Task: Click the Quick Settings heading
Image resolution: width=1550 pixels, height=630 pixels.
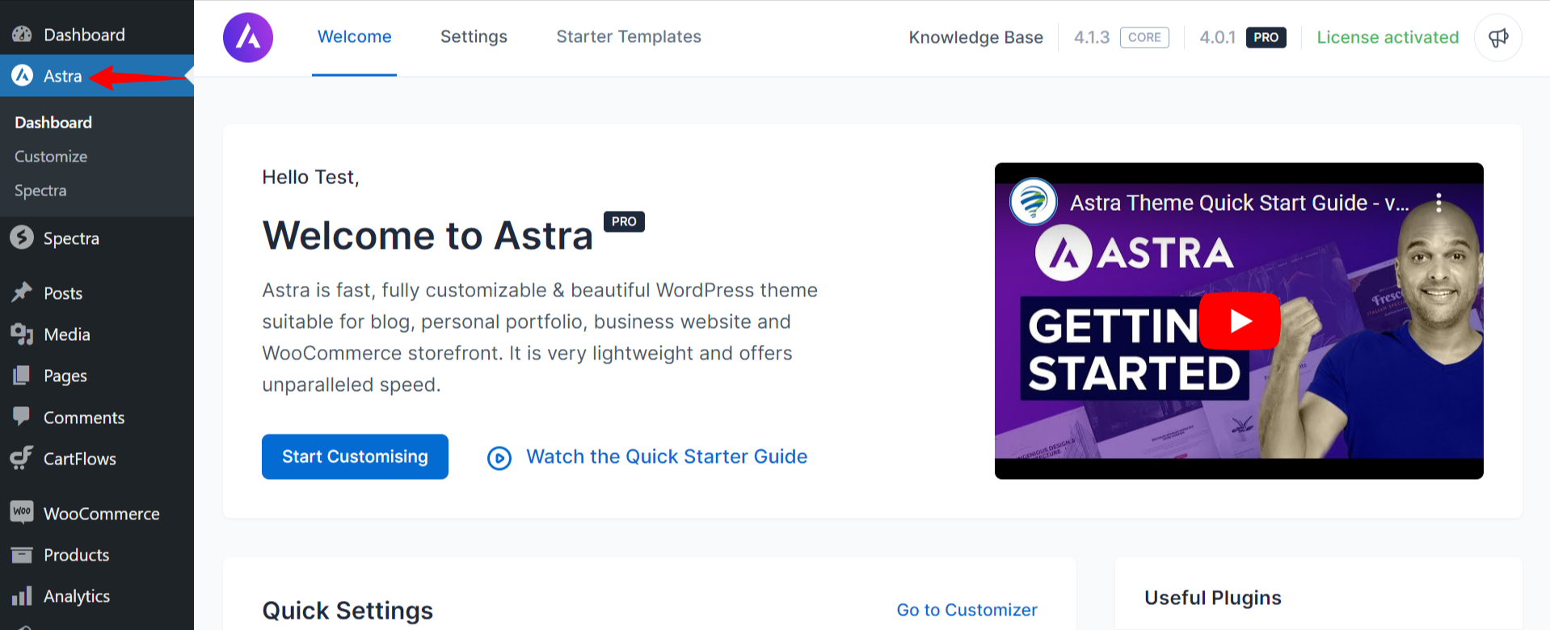Action: click(347, 611)
